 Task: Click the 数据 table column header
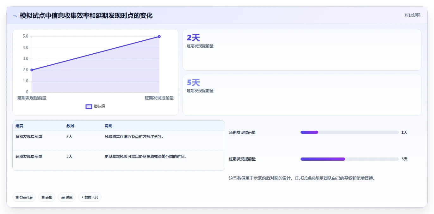pos(70,126)
